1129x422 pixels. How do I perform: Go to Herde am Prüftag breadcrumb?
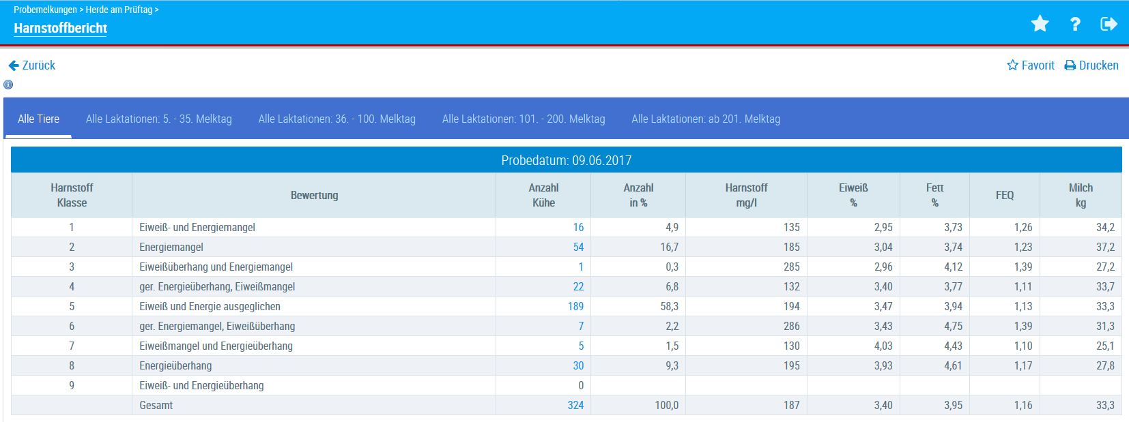point(119,10)
